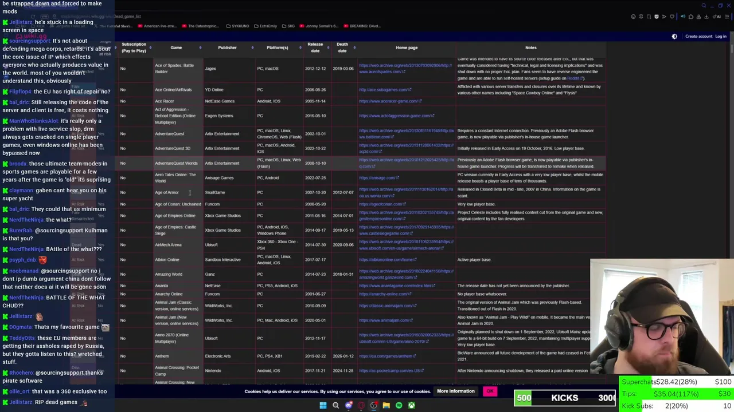Open Anthem ea.com home page link
Screen dimensions: 734x412
click(x=386, y=356)
